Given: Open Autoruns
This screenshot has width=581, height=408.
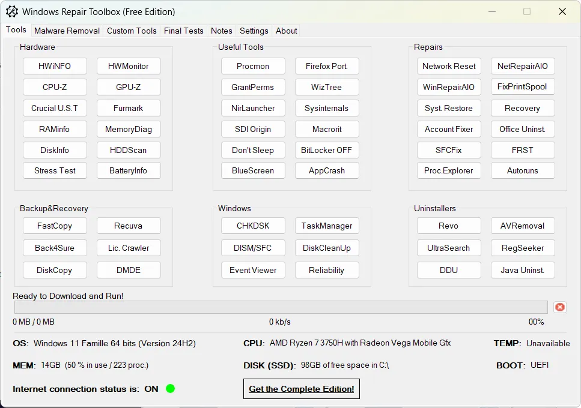Looking at the screenshot, I should coord(523,170).
